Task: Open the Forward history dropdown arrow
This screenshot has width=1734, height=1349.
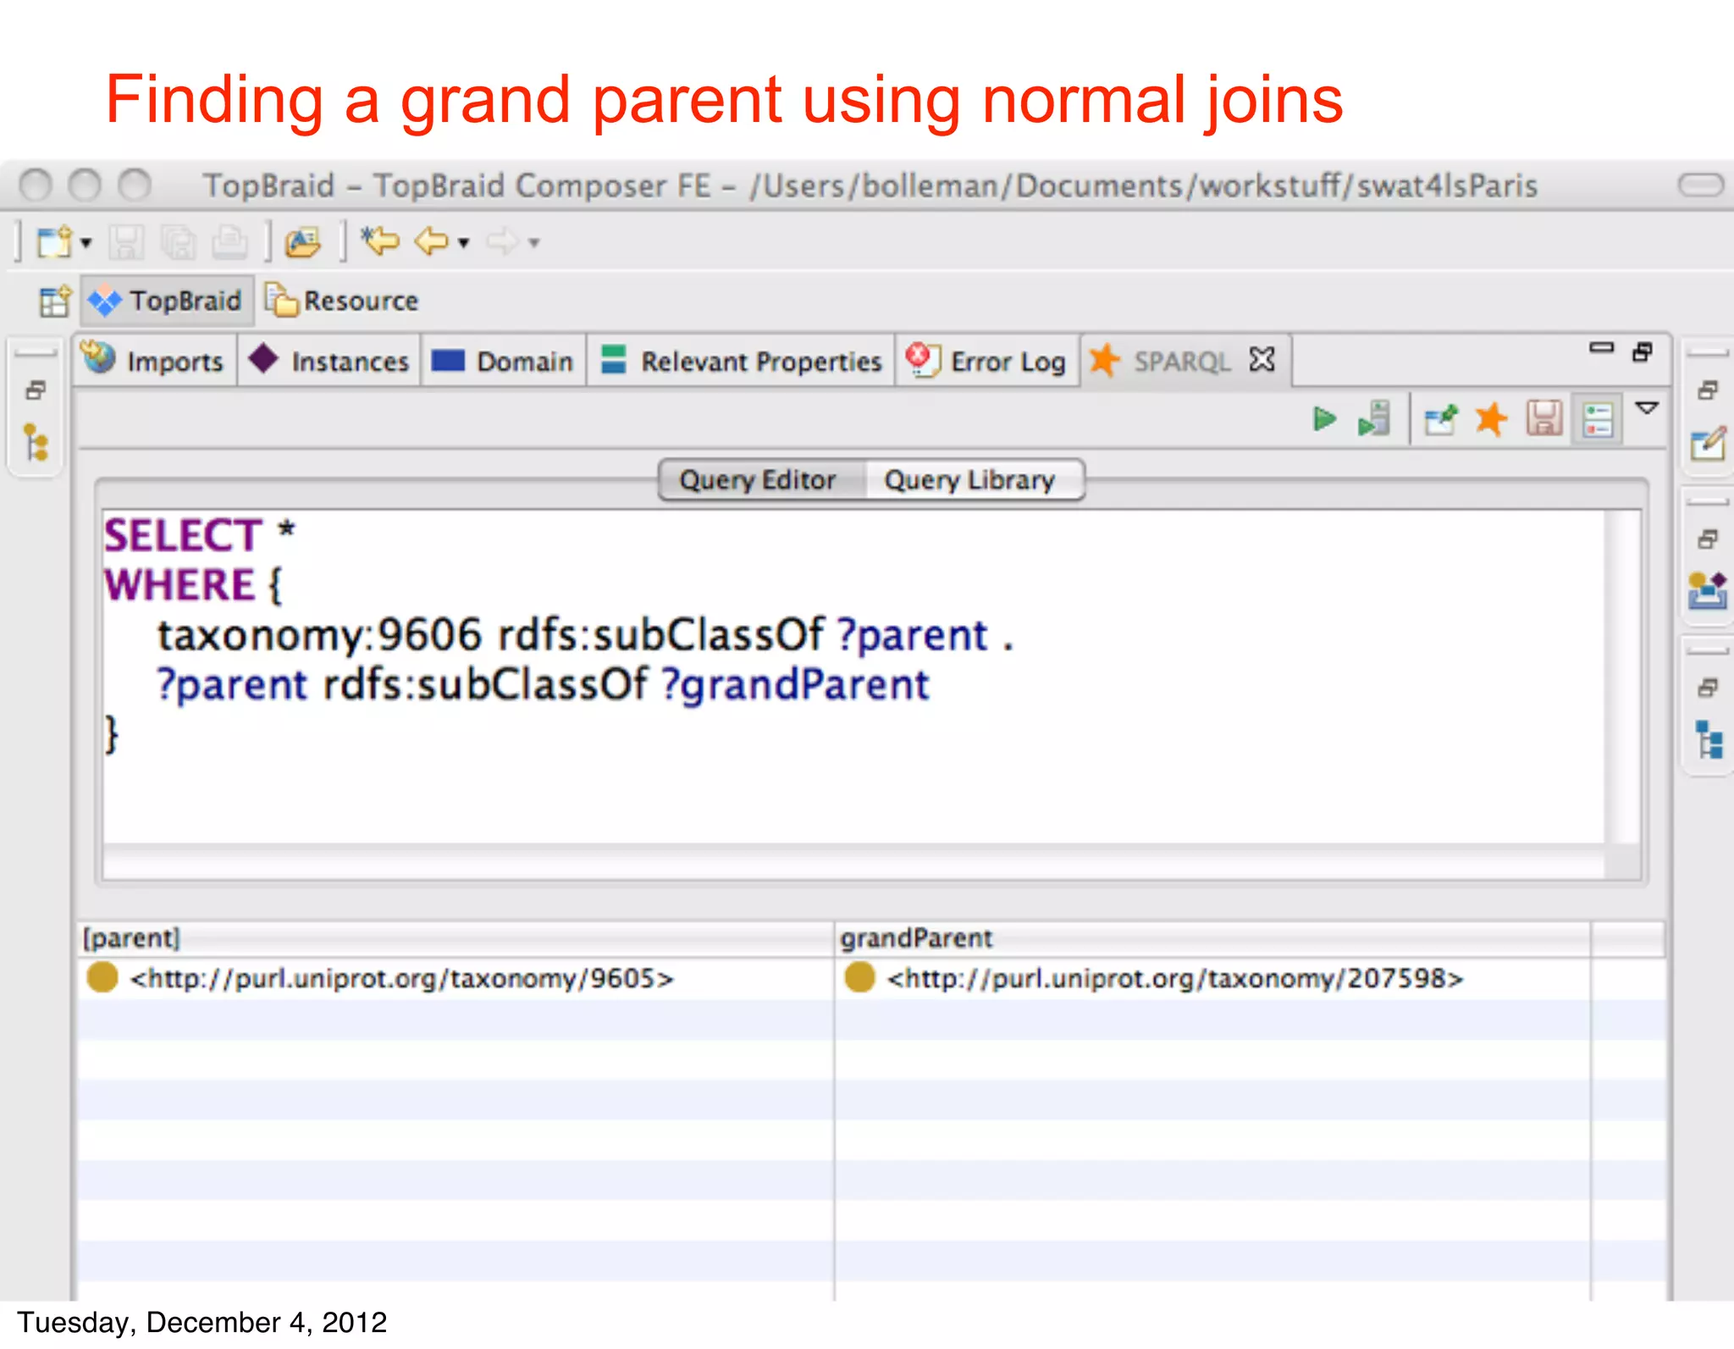Action: click(533, 244)
